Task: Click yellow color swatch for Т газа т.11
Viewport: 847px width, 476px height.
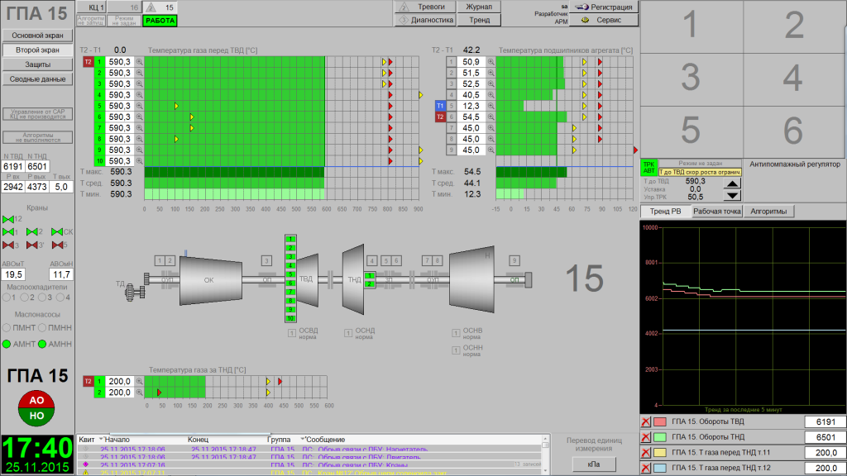Action: 660,454
